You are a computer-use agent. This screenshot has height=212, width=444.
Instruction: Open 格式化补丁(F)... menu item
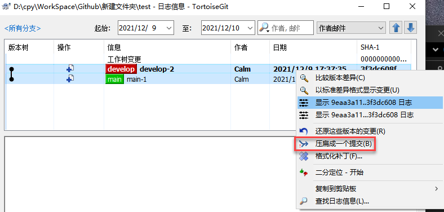pyautogui.click(x=370, y=156)
